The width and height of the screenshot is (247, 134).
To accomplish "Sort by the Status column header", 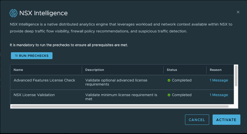I will pyautogui.click(x=172, y=70).
